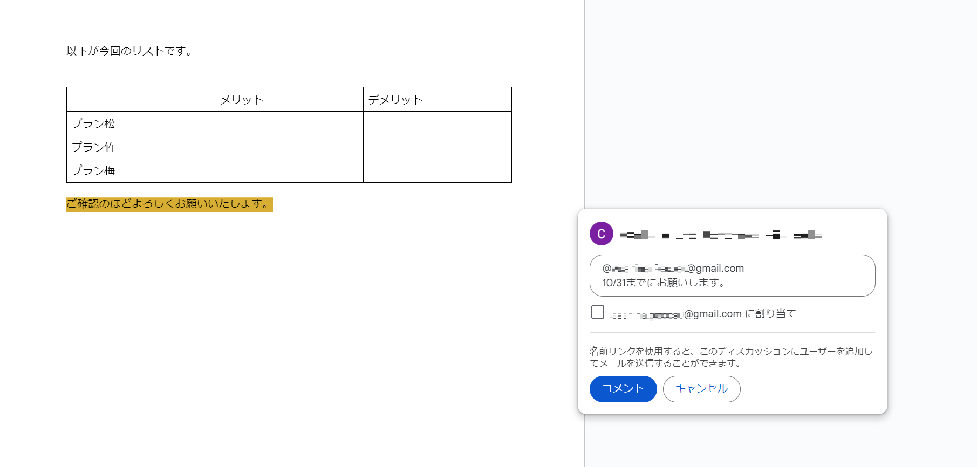Click the プラン松 table cell
This screenshot has width=977, height=467.
coord(140,123)
